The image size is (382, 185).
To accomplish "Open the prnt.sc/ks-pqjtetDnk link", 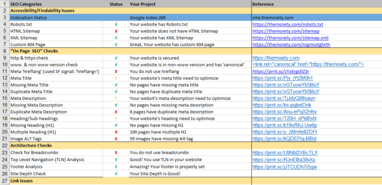I will pos(282,105).
